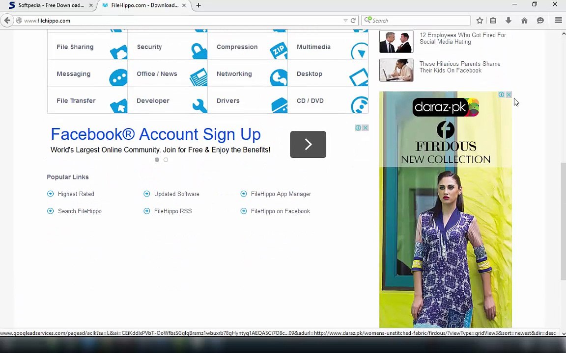Go to the Home page icon

click(x=524, y=21)
